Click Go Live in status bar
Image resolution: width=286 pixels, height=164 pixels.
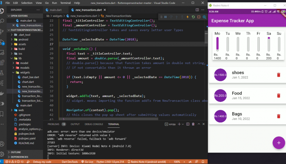click(87, 162)
